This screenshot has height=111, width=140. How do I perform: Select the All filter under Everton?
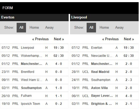coord(21,28)
